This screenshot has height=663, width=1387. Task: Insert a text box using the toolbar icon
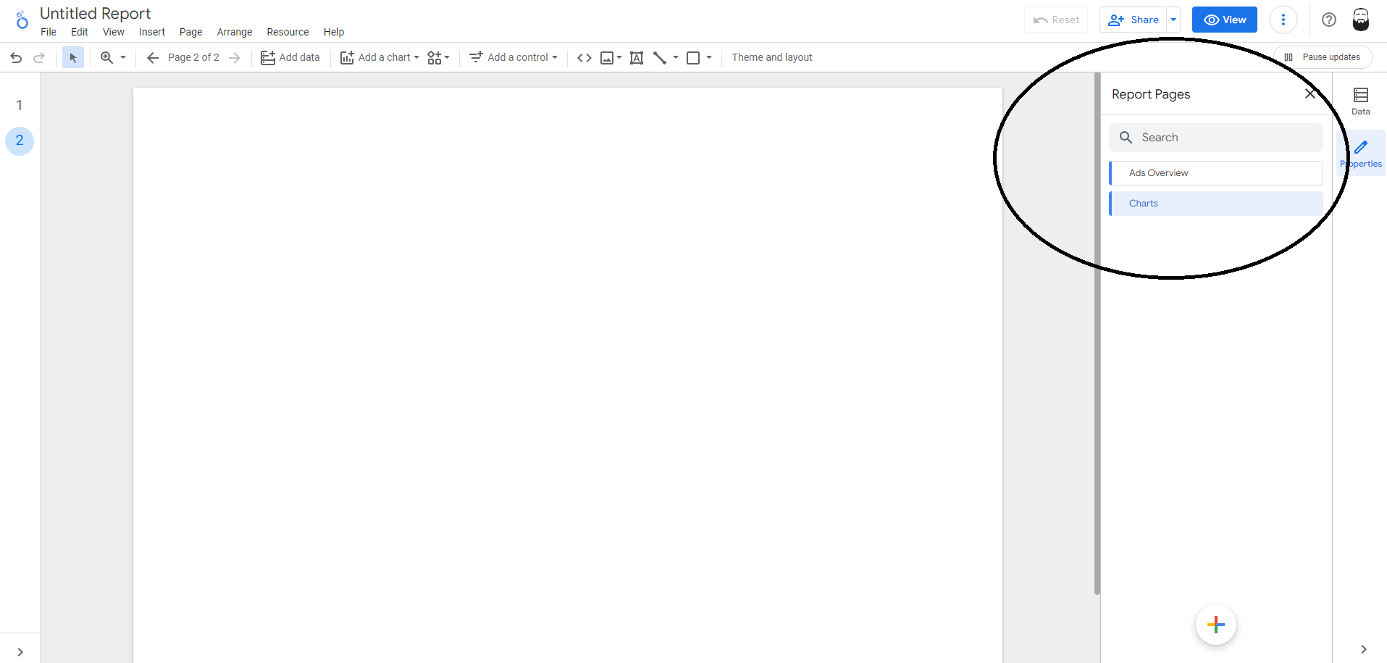636,58
